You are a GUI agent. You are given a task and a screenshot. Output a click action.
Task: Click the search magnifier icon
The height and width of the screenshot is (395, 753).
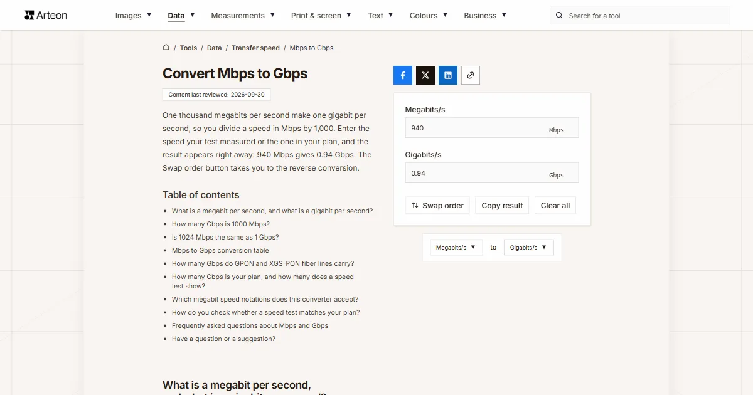pos(559,16)
